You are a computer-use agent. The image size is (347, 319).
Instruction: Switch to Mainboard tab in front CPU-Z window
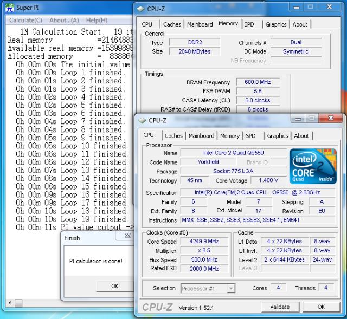coord(201,136)
